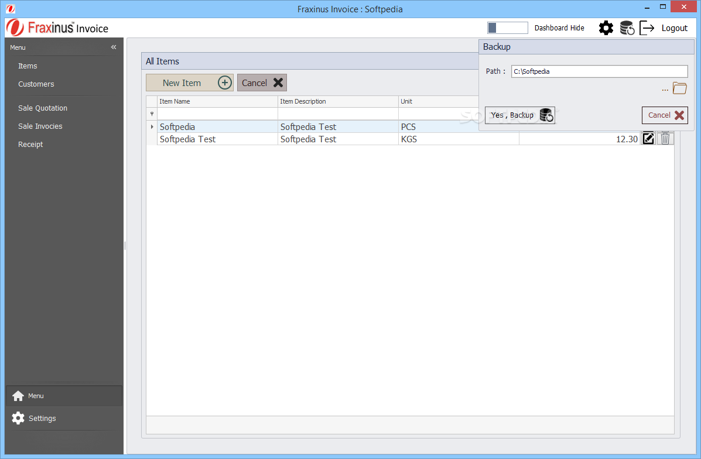Select the bottom Menu section with home

pyautogui.click(x=64, y=396)
